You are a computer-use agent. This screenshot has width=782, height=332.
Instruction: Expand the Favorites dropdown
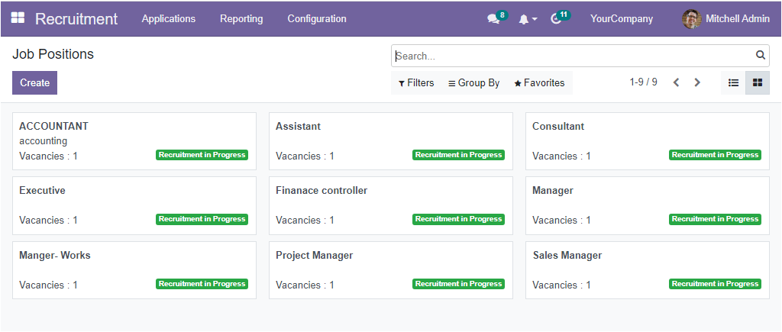[539, 82]
